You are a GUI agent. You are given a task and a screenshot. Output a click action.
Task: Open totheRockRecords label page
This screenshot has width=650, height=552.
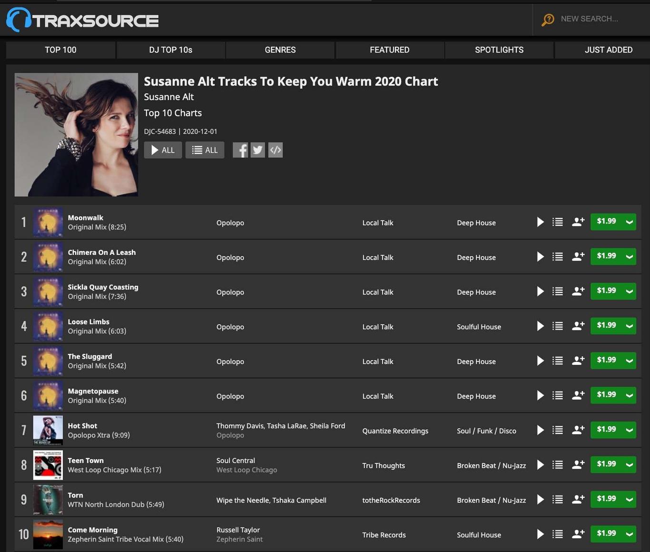(x=391, y=501)
